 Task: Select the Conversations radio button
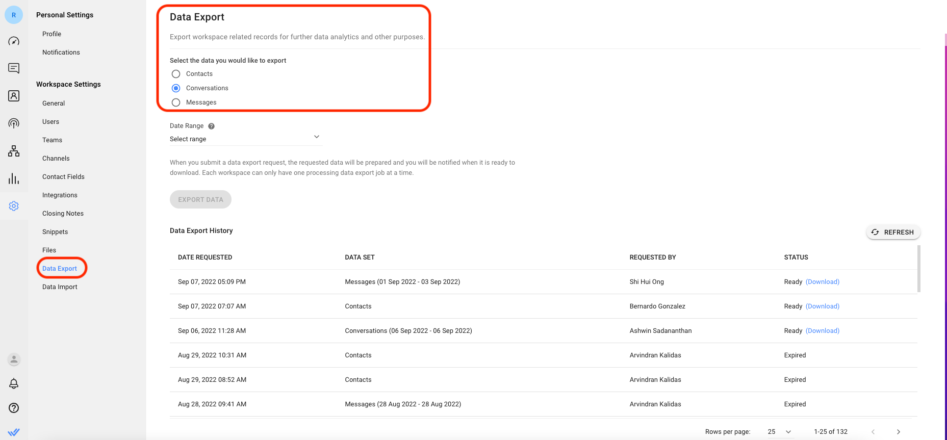[176, 88]
